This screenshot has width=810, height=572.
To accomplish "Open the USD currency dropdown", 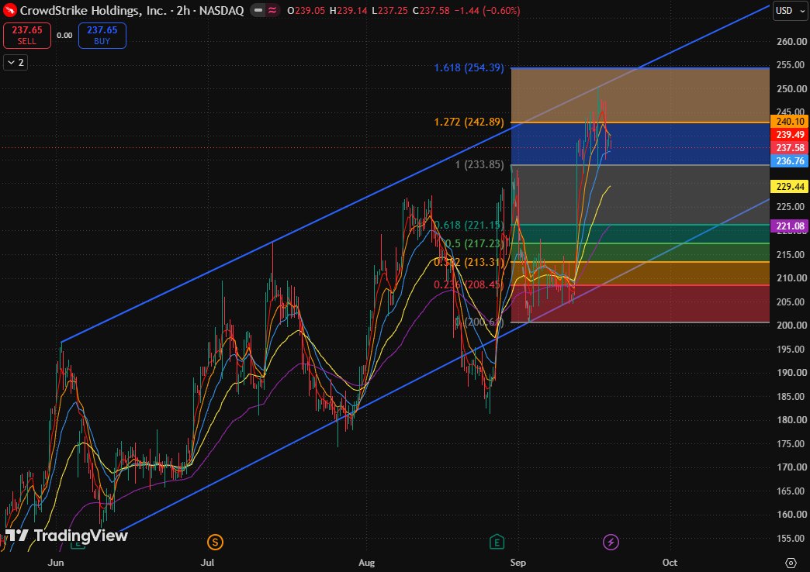I will [789, 10].
